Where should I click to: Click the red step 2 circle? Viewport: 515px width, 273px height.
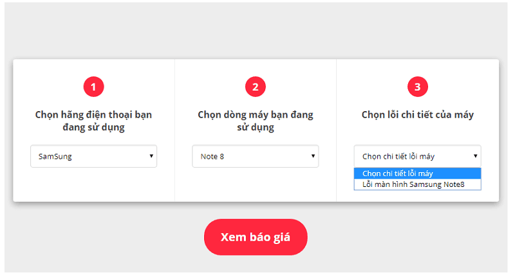click(x=256, y=86)
